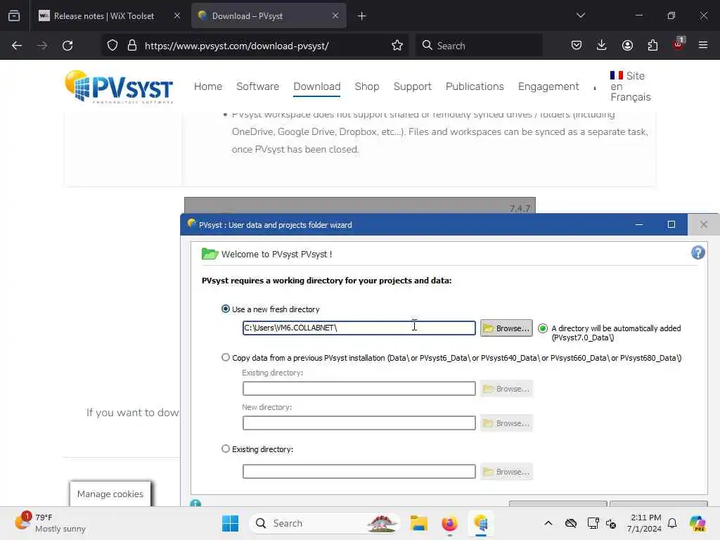This screenshot has height=540, width=720.
Task: Choose the 'Existing directory' radio option
Action: [x=226, y=449]
